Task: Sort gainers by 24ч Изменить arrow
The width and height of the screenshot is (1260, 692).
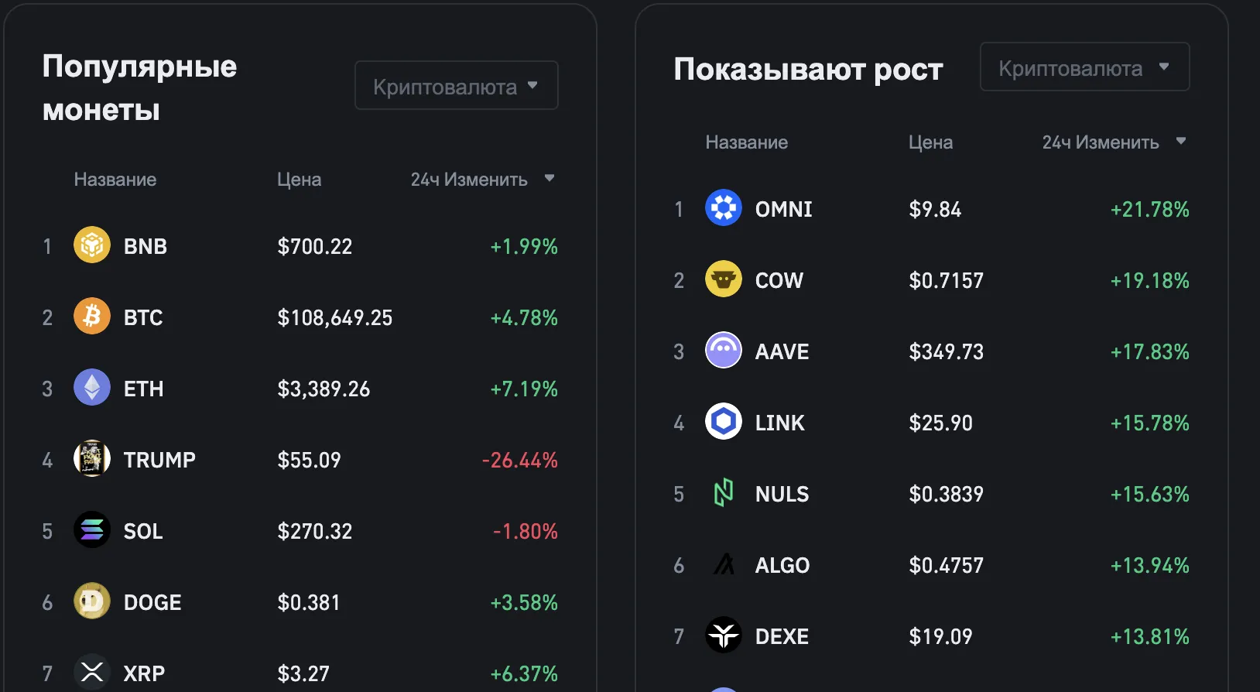Action: click(1181, 141)
